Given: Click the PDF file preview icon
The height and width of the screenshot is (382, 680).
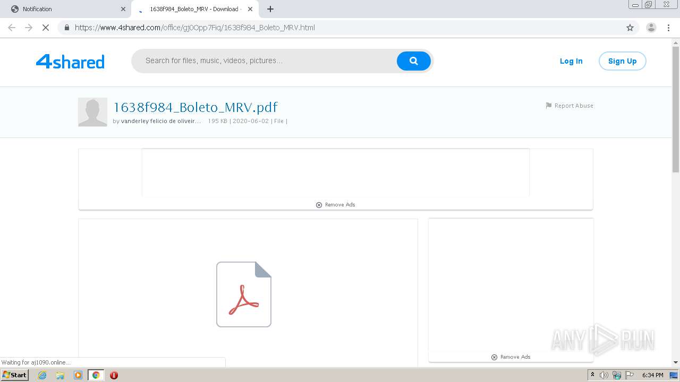Looking at the screenshot, I should tap(244, 294).
